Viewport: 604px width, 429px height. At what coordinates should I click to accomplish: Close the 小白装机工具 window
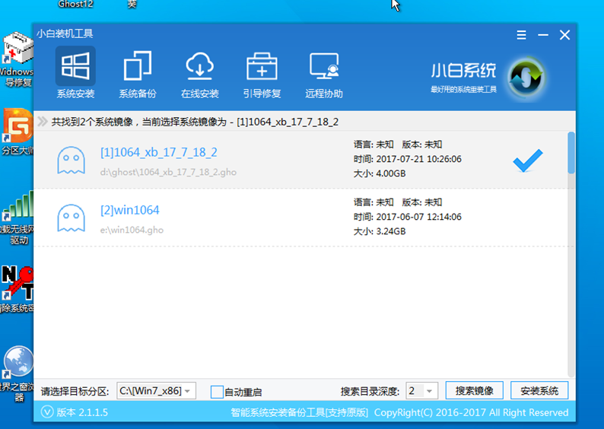pyautogui.click(x=564, y=35)
